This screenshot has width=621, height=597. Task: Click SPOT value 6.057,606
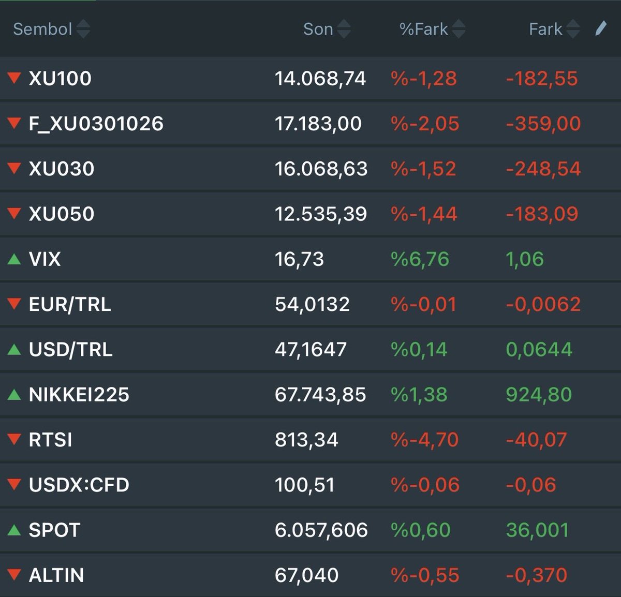(321, 530)
